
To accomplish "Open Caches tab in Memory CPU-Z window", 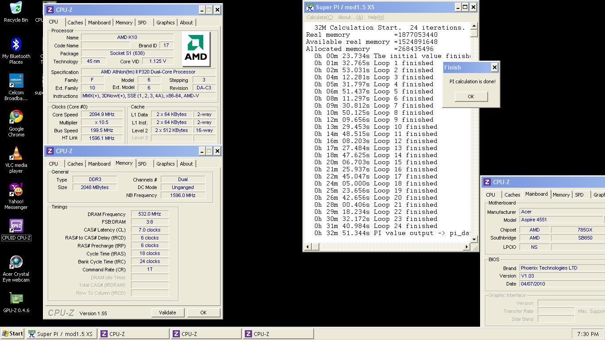I will point(75,164).
